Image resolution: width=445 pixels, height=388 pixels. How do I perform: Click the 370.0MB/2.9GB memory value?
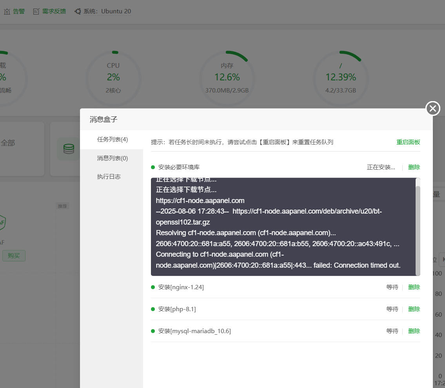(x=227, y=91)
